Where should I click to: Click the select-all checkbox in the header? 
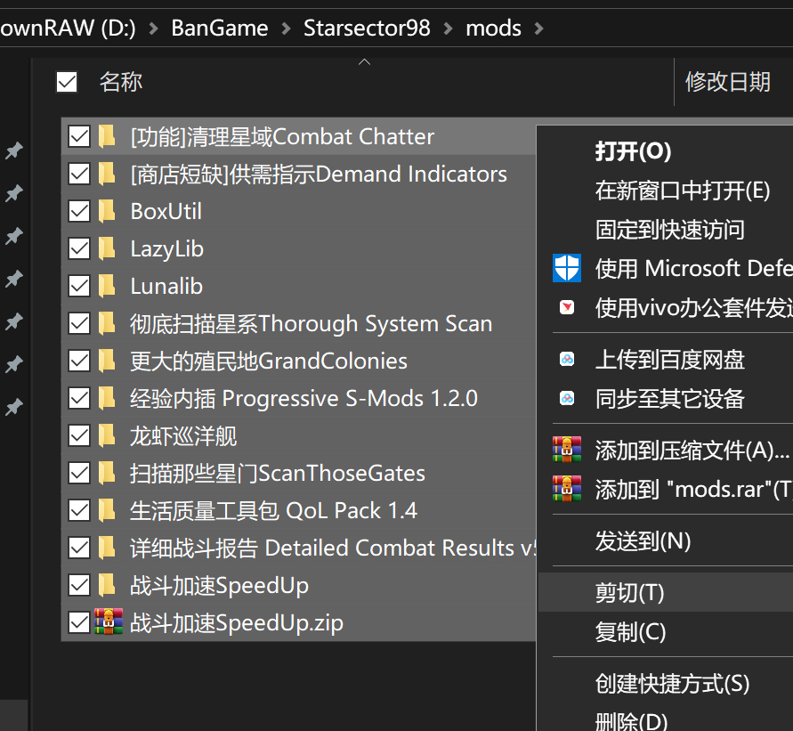[x=67, y=81]
